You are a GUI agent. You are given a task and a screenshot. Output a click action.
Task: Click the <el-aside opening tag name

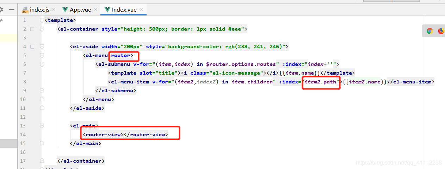(84, 46)
